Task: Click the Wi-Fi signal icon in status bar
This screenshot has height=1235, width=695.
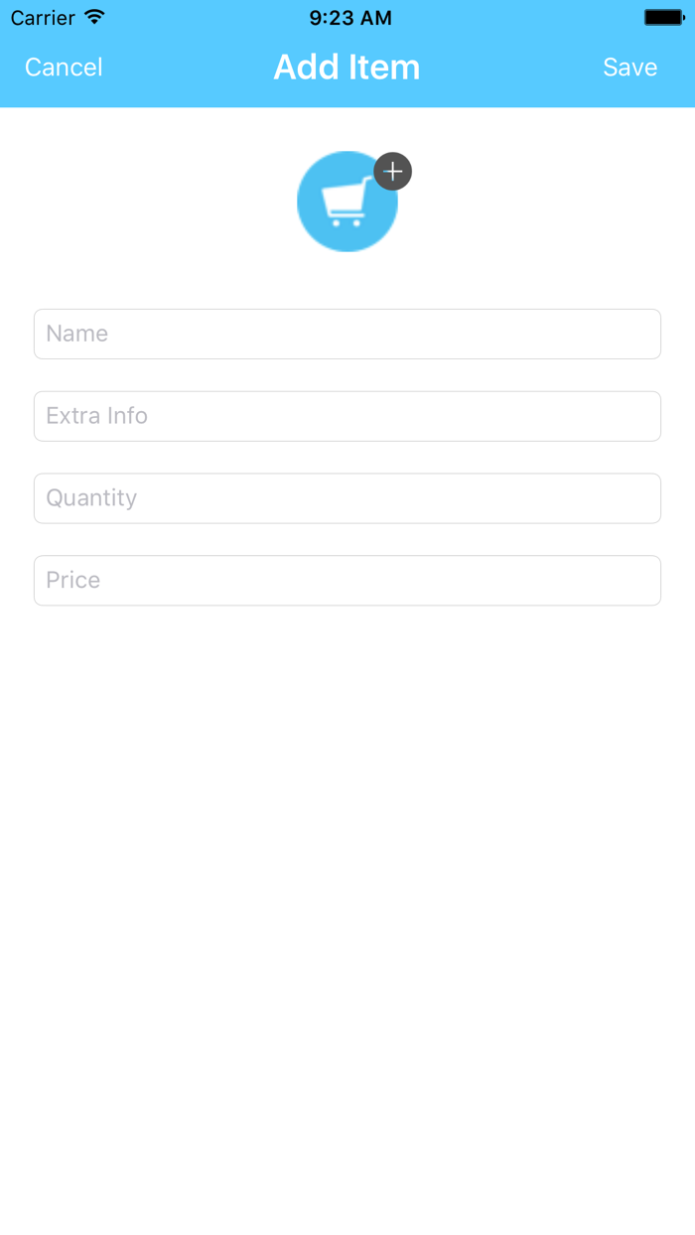Action: (94, 17)
